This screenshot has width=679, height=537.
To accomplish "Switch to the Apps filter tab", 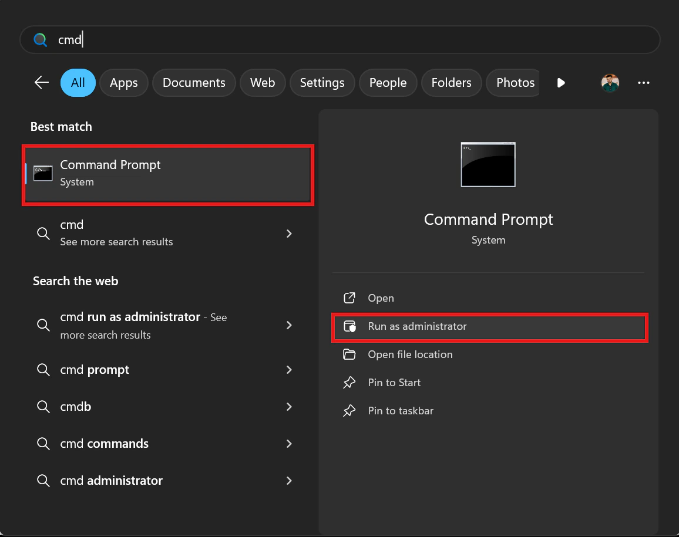I will [x=123, y=83].
